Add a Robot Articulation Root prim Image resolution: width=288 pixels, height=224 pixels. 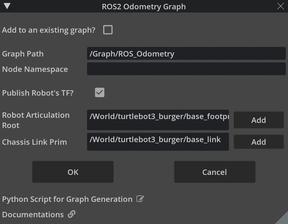tap(258, 120)
